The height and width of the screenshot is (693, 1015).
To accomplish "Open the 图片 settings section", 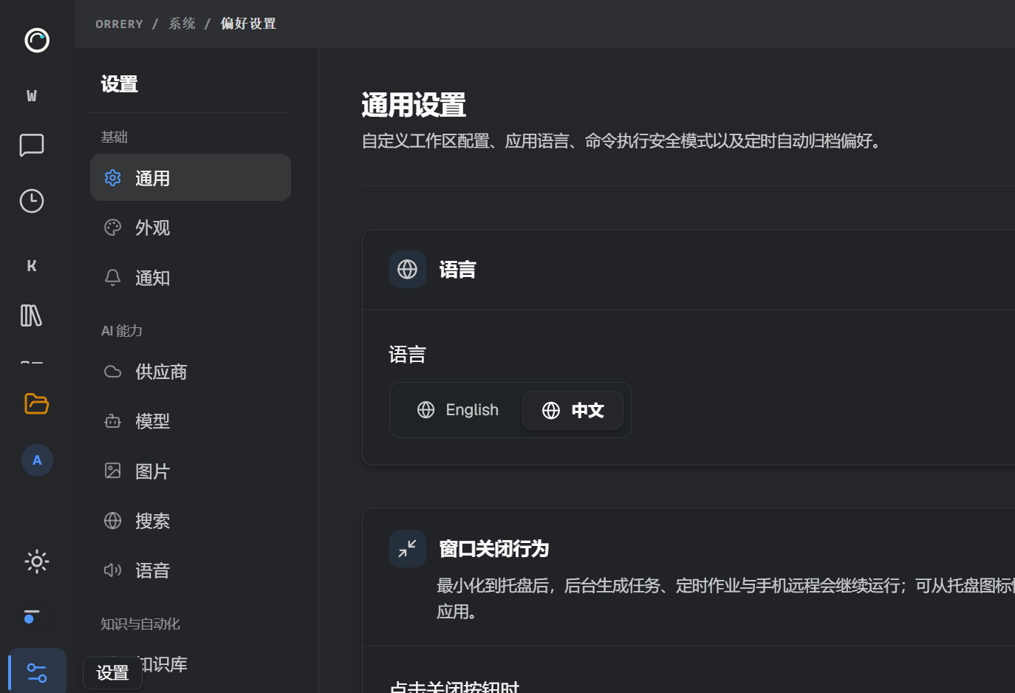I will (191, 471).
